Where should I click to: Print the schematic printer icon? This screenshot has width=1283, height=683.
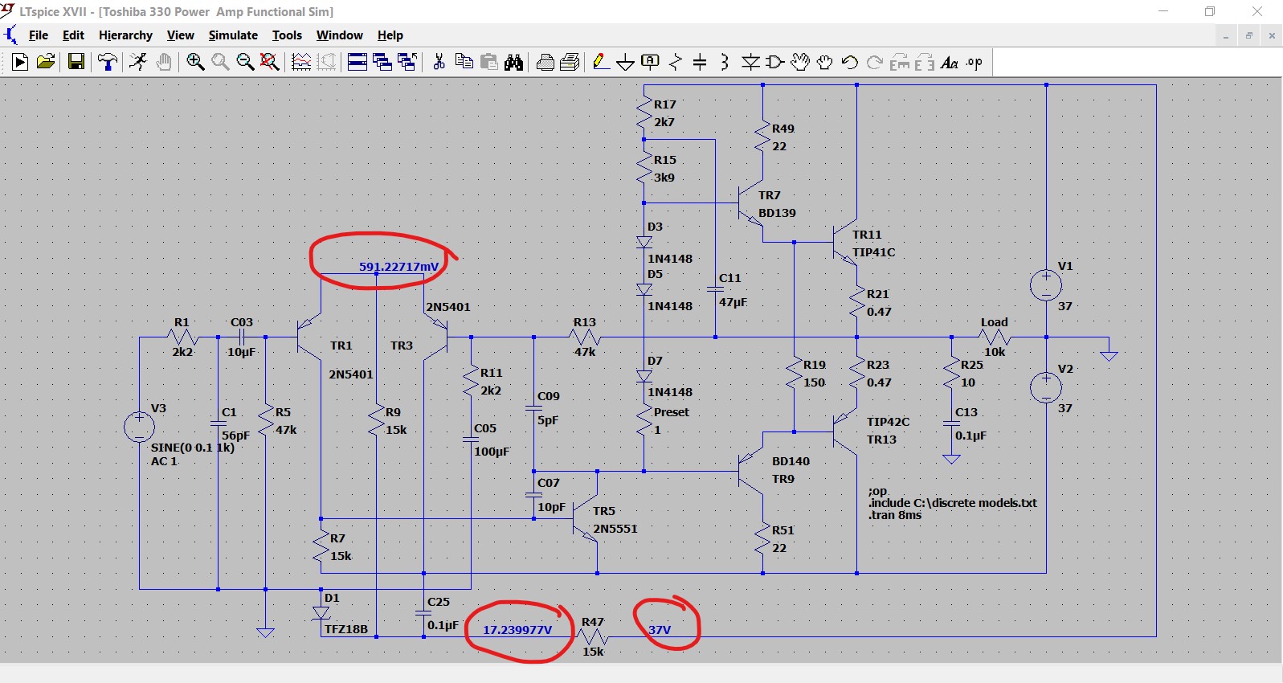[x=545, y=62]
